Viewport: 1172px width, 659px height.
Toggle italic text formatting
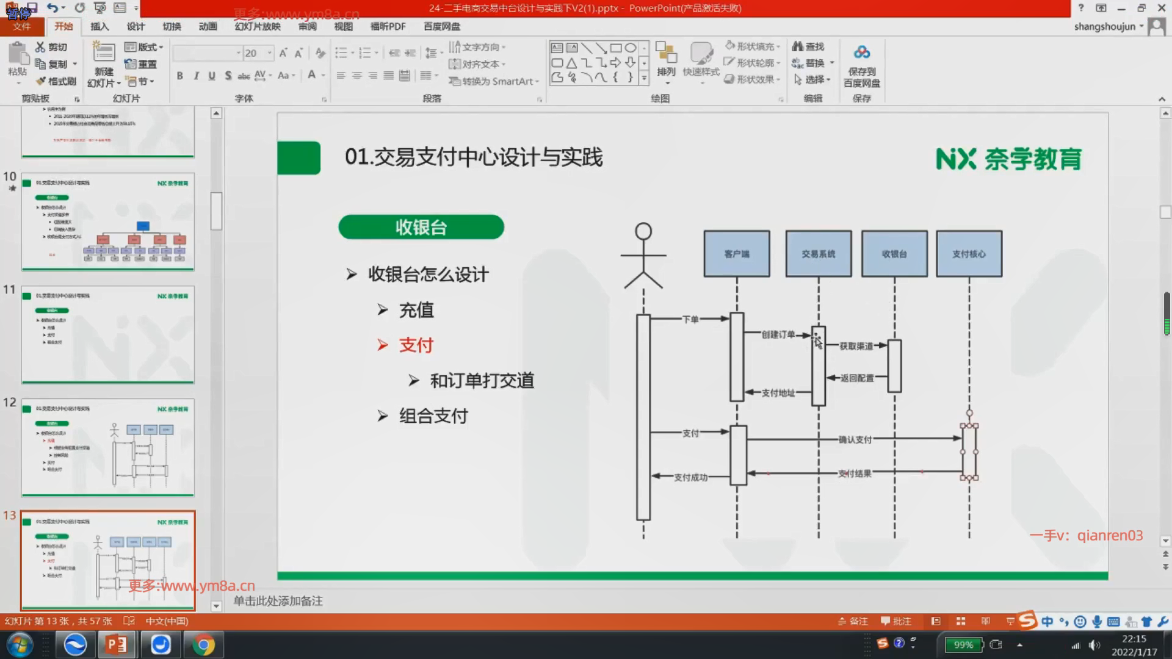coord(196,76)
